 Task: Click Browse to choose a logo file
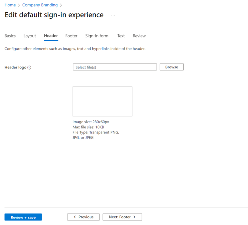click(x=171, y=67)
